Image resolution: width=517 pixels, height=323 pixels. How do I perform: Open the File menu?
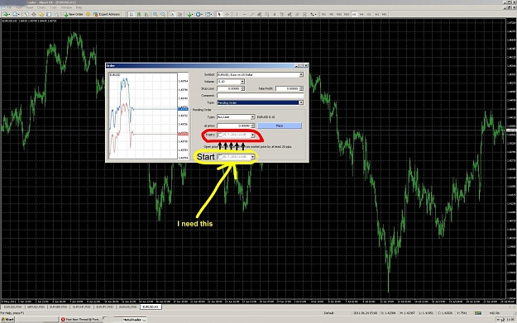coord(10,7)
